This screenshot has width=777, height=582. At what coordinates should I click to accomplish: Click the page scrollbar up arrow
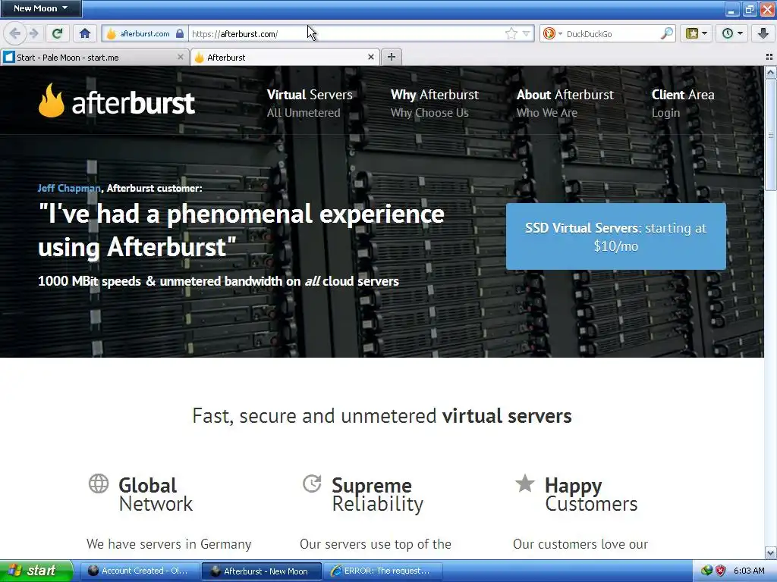coord(771,74)
